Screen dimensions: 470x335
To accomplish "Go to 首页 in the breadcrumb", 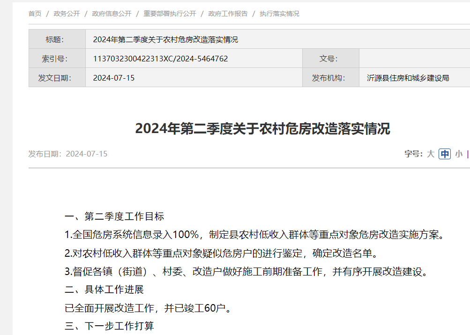I will click(x=35, y=14).
